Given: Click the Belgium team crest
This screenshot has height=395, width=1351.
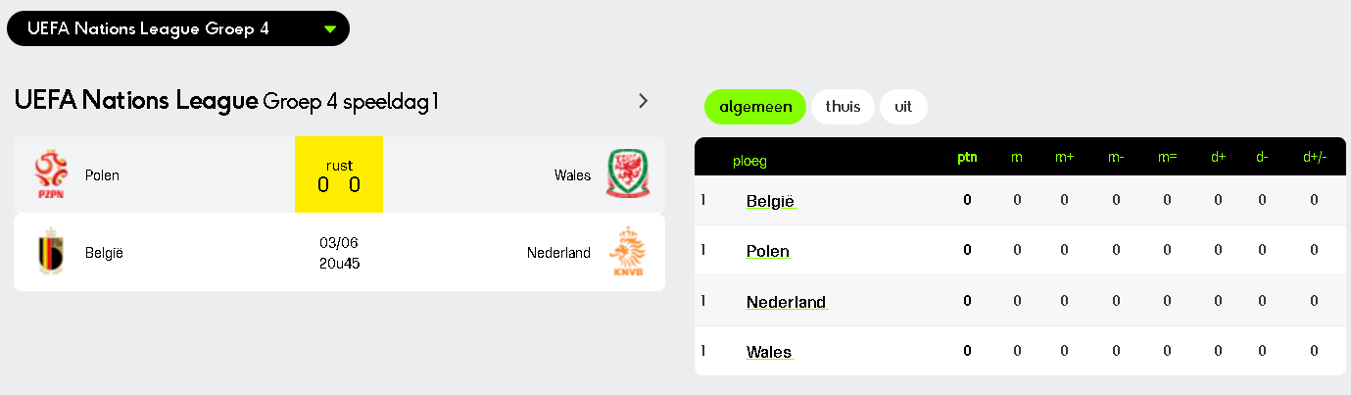Looking at the screenshot, I should click(51, 252).
